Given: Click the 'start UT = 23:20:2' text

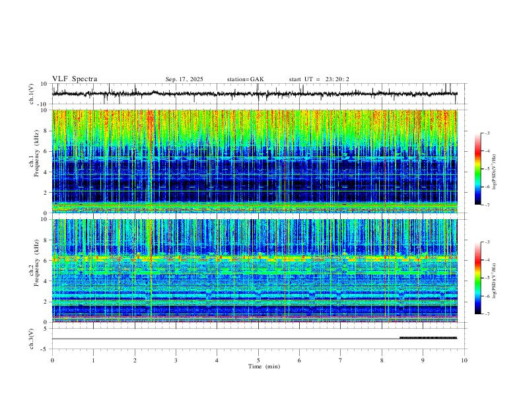Looking at the screenshot, I should pos(319,79).
